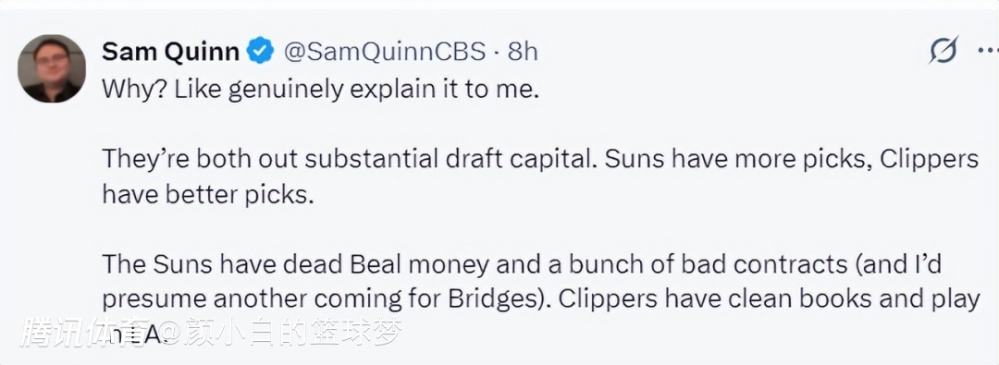Open the Grok explain-post icon
Screen dimensions: 999x365
tap(943, 50)
